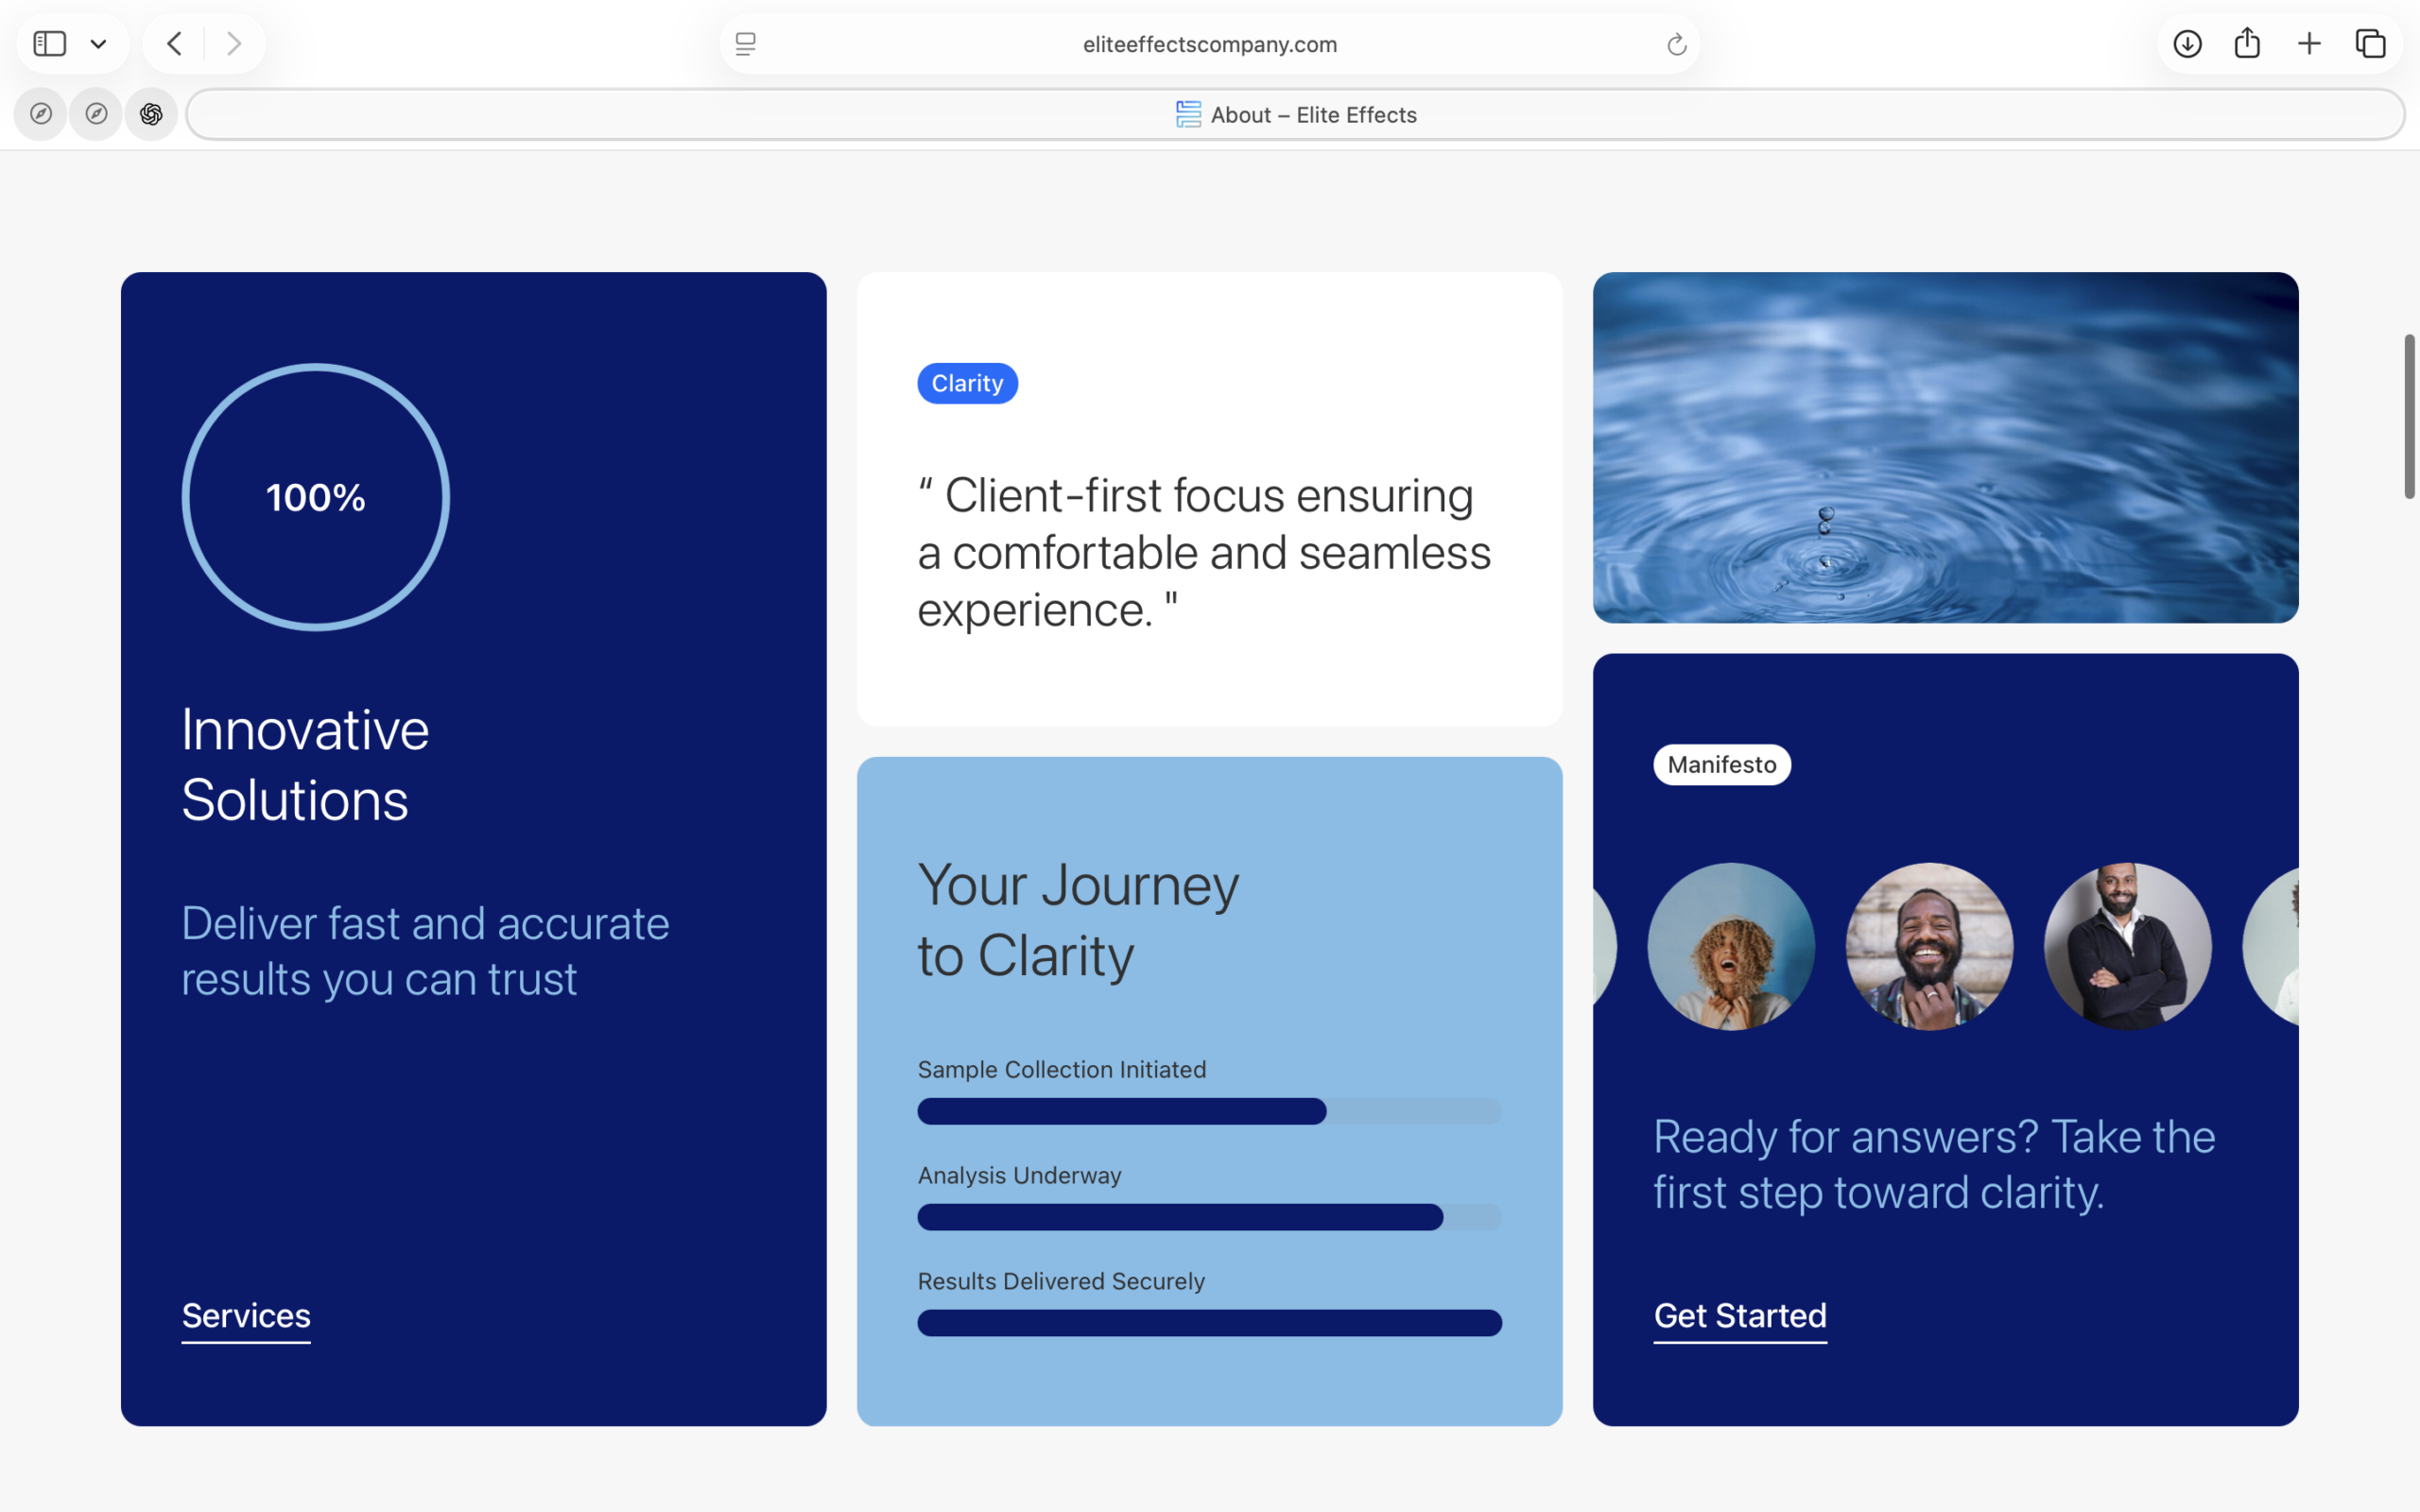Select the About – Elite Effects tab

click(1295, 114)
